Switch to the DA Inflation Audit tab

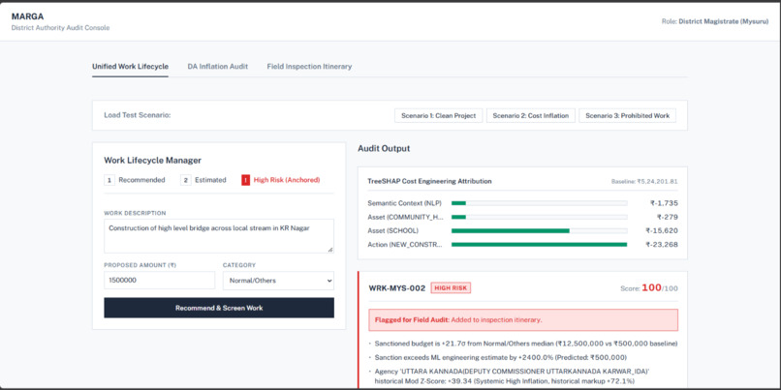point(218,66)
